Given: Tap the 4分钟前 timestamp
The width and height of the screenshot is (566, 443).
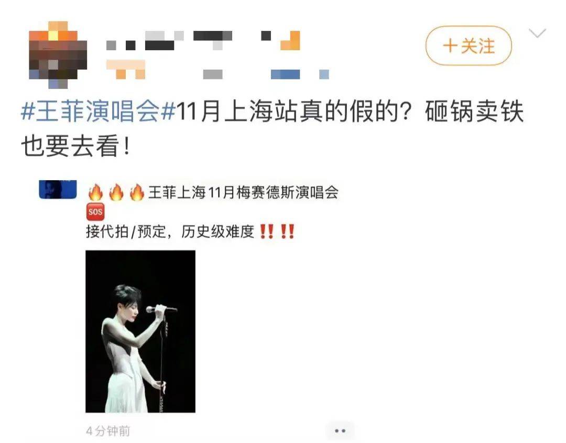Looking at the screenshot, I should point(108,431).
